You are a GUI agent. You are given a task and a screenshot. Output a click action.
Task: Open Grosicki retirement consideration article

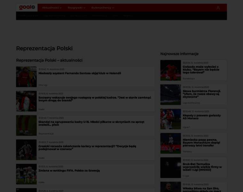pyautogui.click(x=87, y=148)
